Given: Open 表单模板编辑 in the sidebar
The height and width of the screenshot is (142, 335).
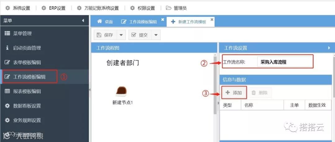Looking at the screenshot, I should pos(44,62).
